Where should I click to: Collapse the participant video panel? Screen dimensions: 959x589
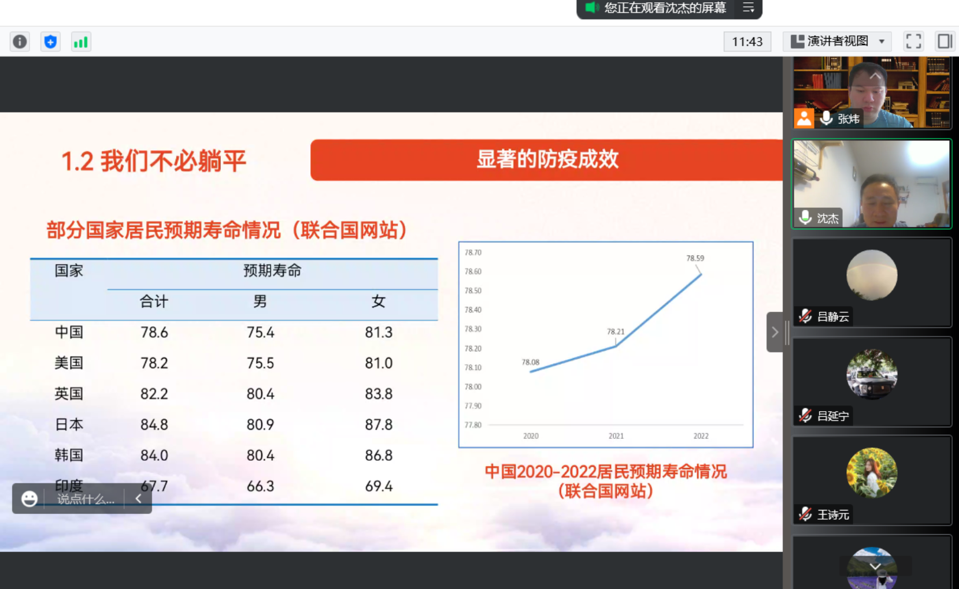point(775,332)
